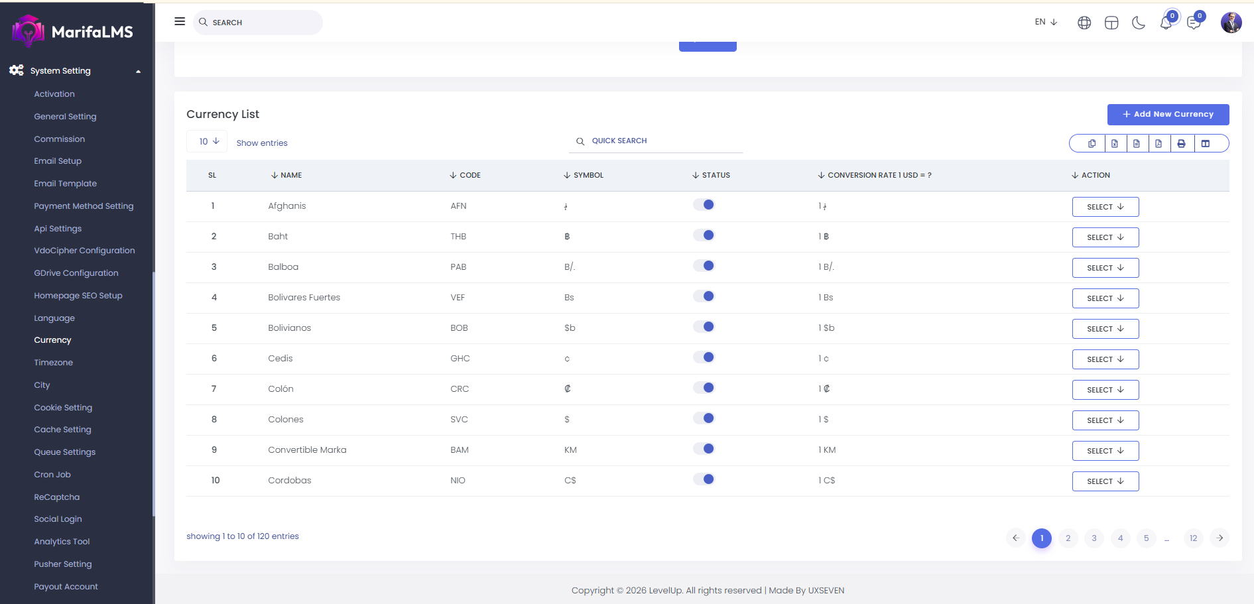Viewport: 1254px width, 604px height.
Task: Open the notifications bell
Action: (x=1166, y=23)
